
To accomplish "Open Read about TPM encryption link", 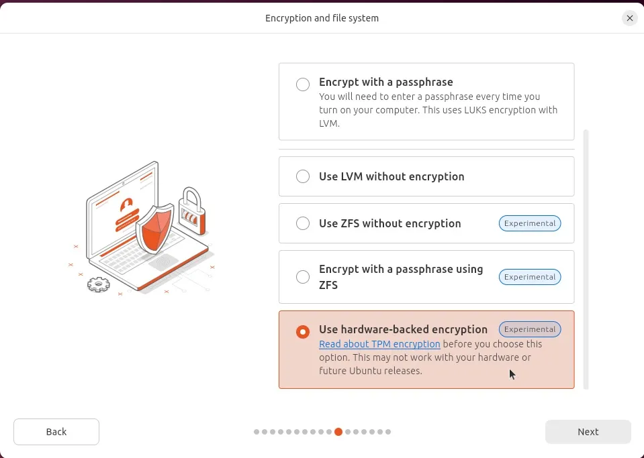I will (x=379, y=344).
